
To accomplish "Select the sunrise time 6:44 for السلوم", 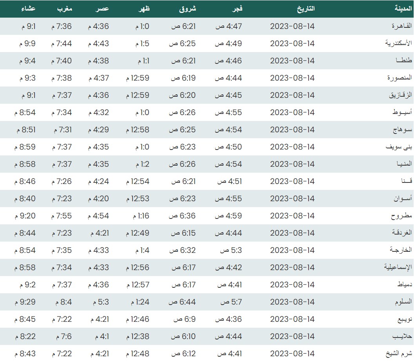I will point(182,302).
